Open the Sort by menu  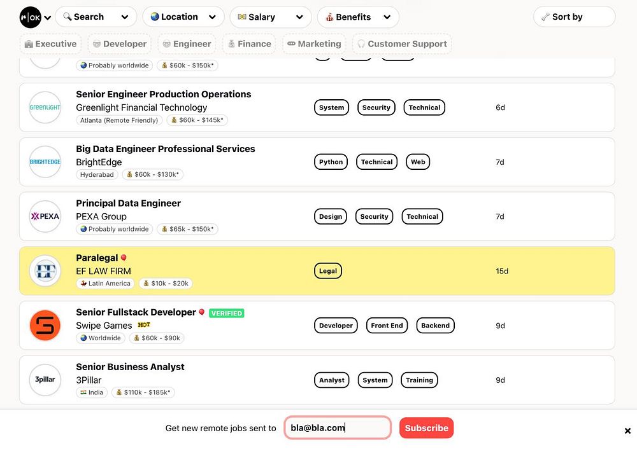574,17
